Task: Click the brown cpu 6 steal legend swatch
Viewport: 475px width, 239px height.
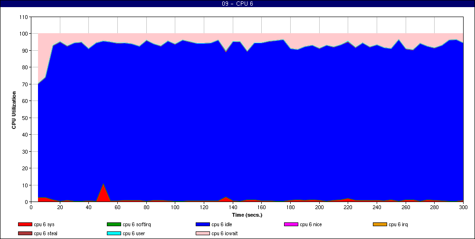Action: 25,234
